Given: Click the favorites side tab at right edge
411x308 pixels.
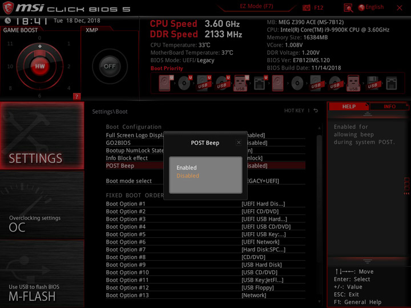Looking at the screenshot, I should [x=406, y=186].
